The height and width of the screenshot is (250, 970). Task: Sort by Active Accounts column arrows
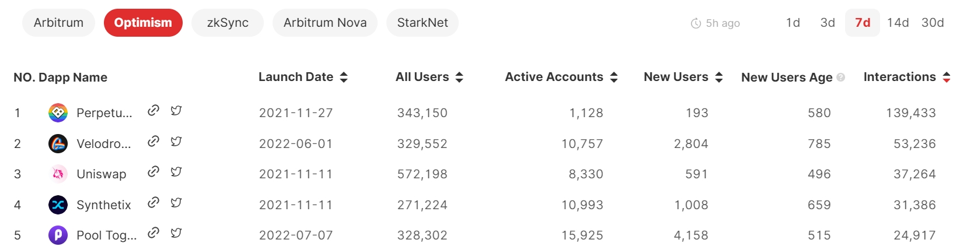[614, 77]
